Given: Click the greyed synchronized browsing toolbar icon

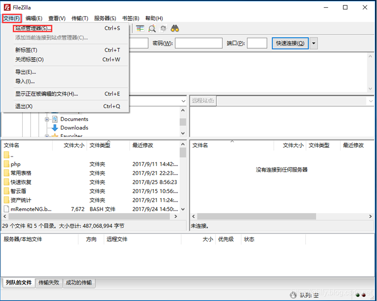Looking at the screenshot, I should (x=163, y=29).
